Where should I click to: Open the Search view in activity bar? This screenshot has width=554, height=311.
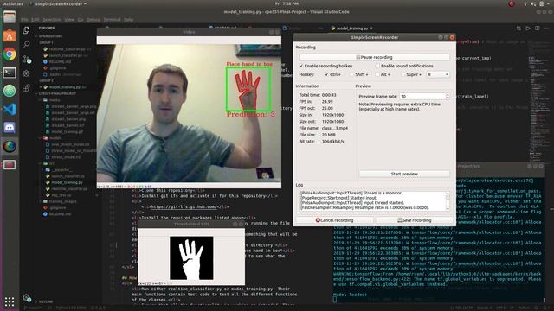coord(26,44)
